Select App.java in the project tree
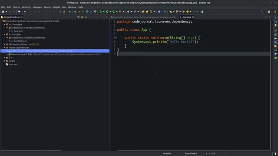The width and height of the screenshot is (278, 156). (18, 31)
